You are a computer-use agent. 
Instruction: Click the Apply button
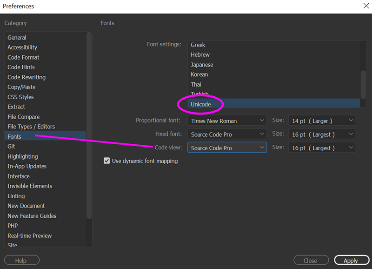[x=352, y=260]
